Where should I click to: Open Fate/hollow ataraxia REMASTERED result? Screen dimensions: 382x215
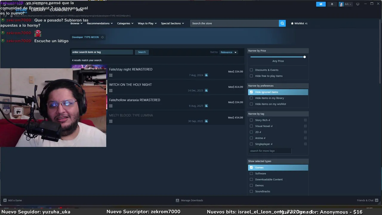coord(157,102)
